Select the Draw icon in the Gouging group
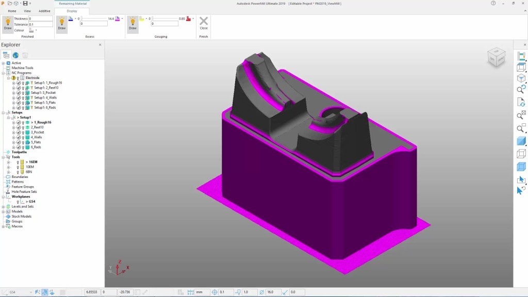Screen dimensions: 528x297 pyautogui.click(x=133, y=23)
